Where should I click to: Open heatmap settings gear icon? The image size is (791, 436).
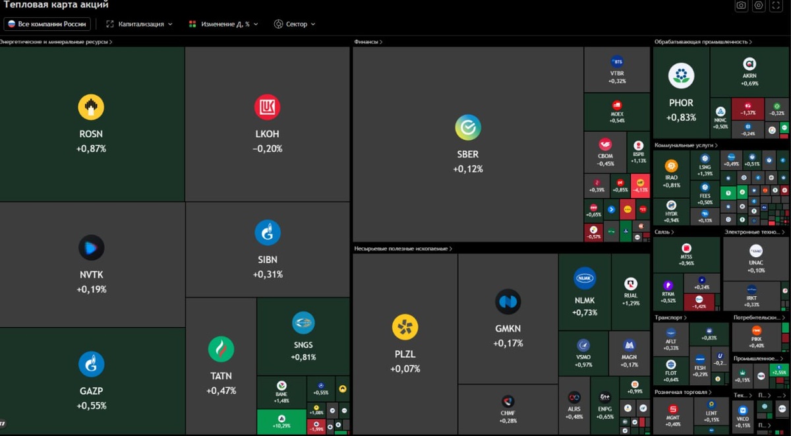pyautogui.click(x=759, y=5)
